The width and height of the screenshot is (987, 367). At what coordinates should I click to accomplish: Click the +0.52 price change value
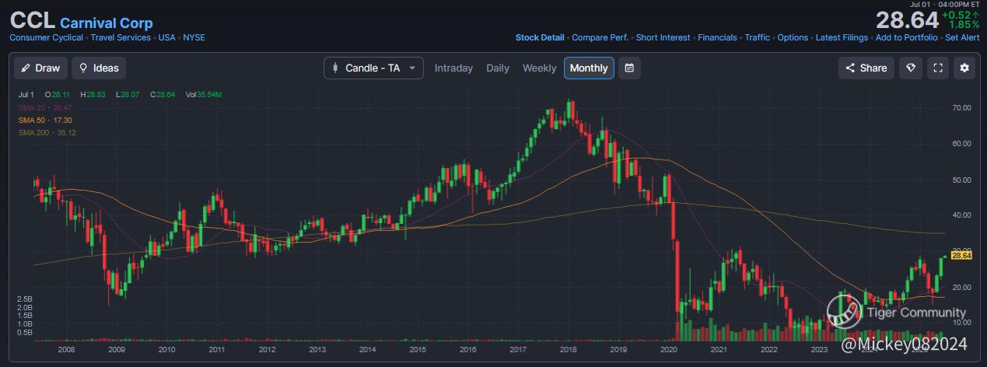tap(957, 15)
